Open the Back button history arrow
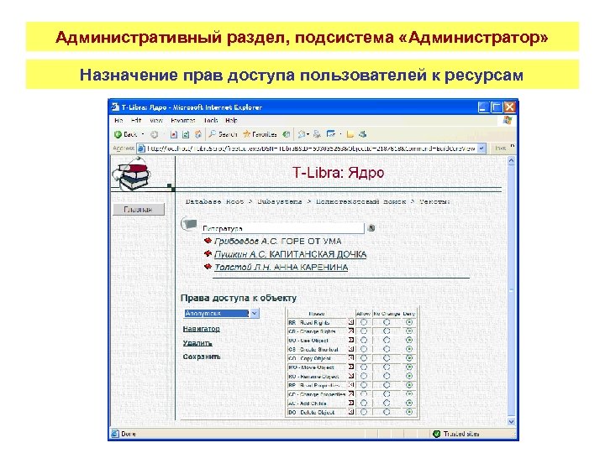Viewport: 605px width, 453px height. coord(143,134)
